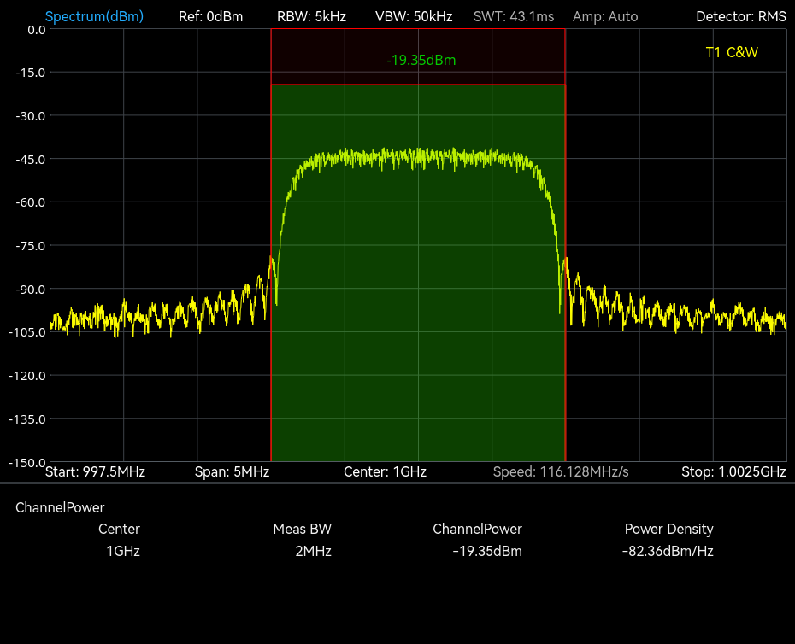Select the 2MHz measurement bandwidth value

click(314, 551)
